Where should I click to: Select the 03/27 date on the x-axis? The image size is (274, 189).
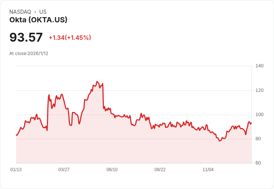tap(64, 170)
